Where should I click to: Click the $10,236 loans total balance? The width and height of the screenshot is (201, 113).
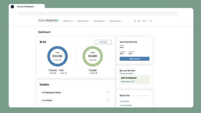(57, 56)
